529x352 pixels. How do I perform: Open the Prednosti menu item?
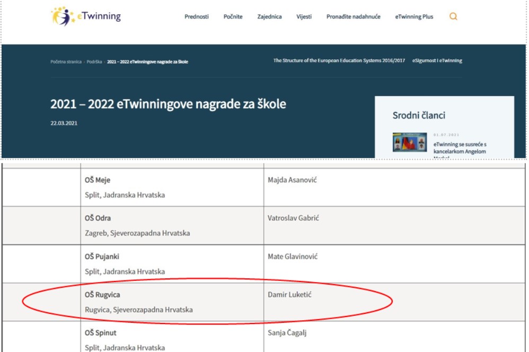click(196, 16)
